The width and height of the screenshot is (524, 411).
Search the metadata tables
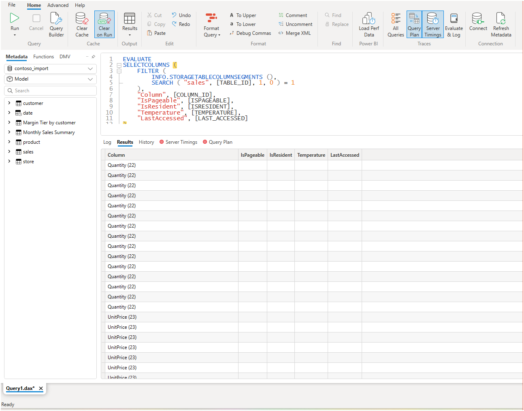tap(51, 91)
